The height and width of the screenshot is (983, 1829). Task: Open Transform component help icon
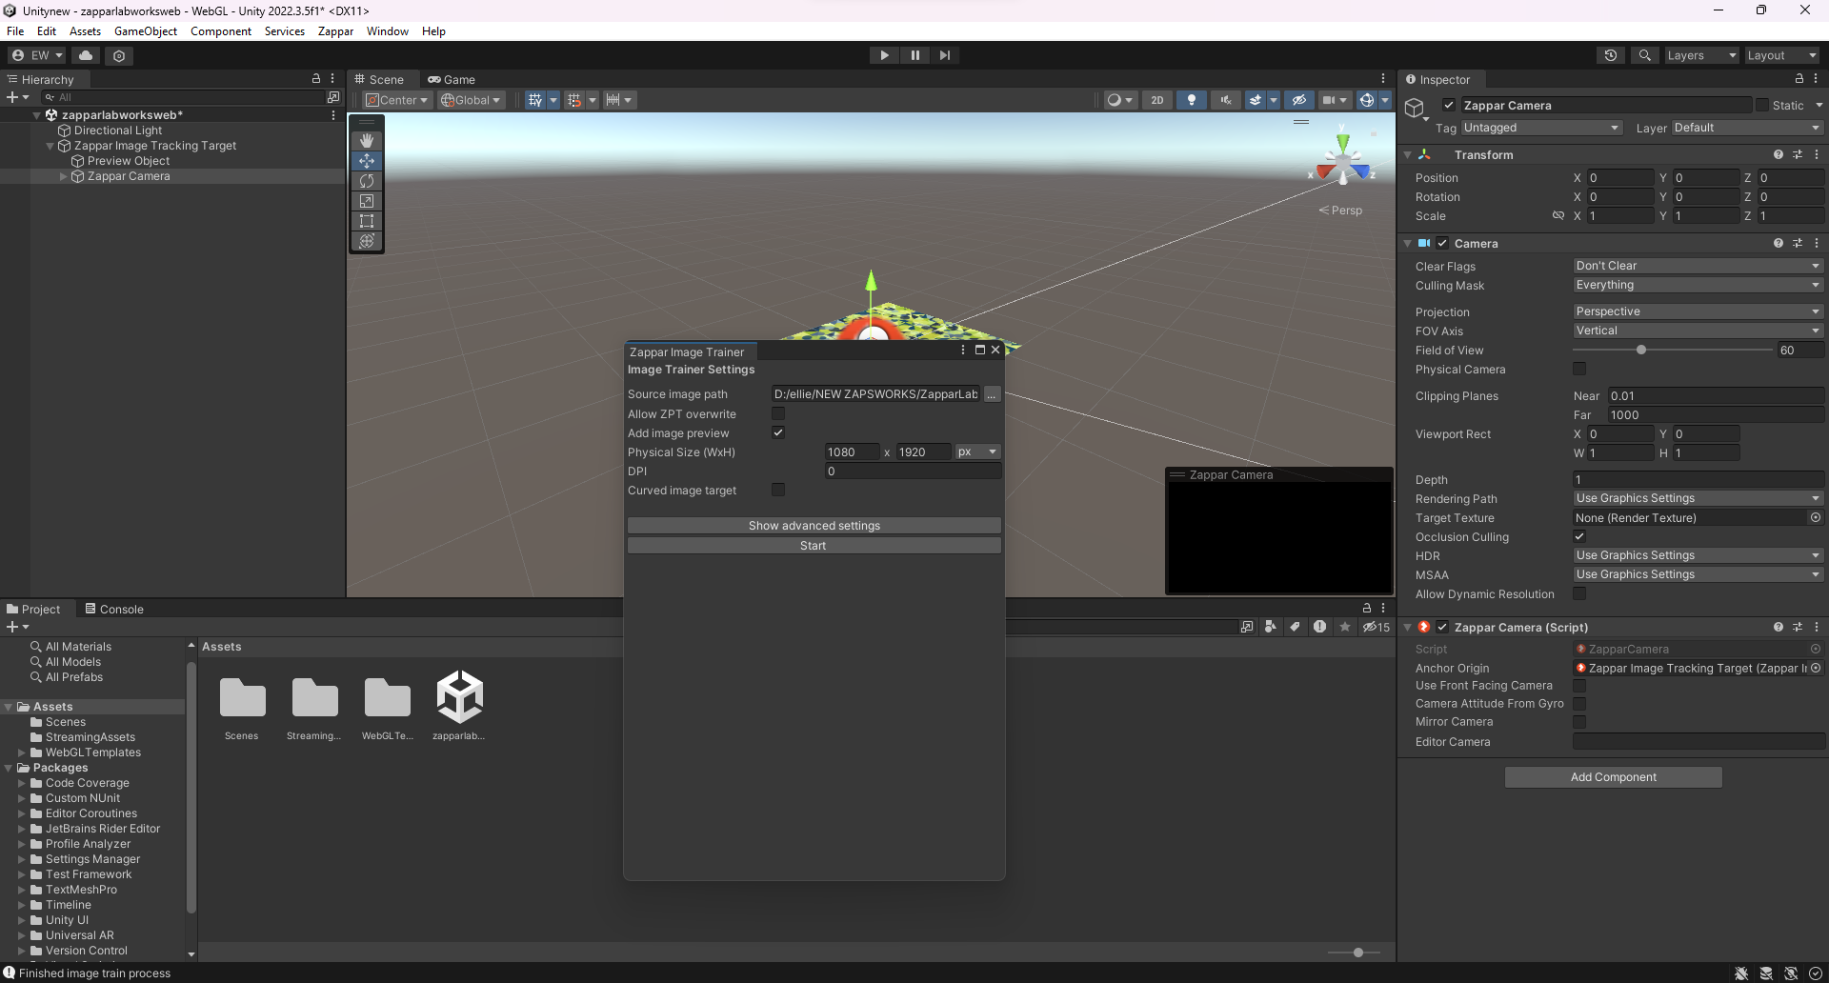pyautogui.click(x=1778, y=154)
